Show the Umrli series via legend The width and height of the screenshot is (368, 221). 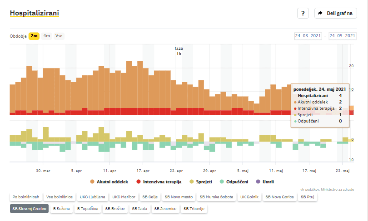[265, 182]
